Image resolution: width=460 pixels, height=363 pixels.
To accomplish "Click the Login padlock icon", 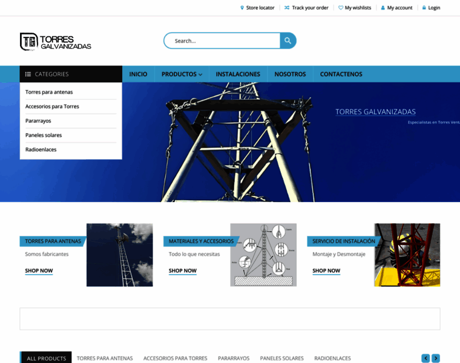I will [424, 8].
